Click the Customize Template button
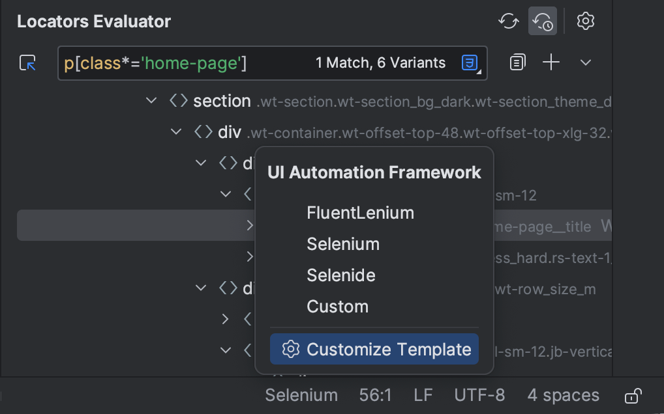 tap(374, 349)
